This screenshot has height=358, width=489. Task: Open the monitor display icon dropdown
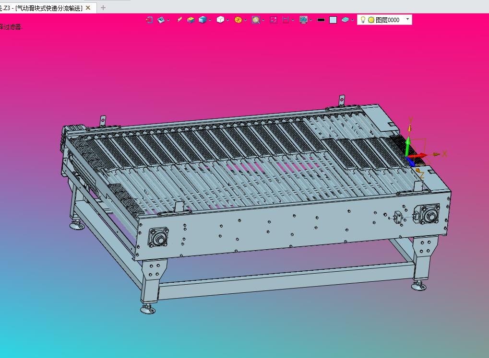[311, 20]
